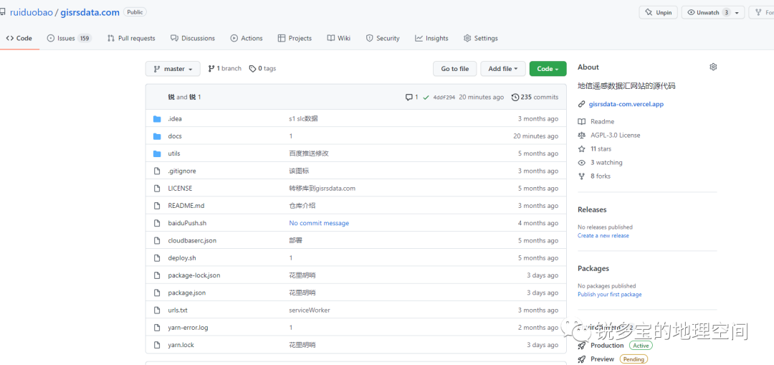Open the Wiki tab
774x365 pixels.
[x=338, y=38]
